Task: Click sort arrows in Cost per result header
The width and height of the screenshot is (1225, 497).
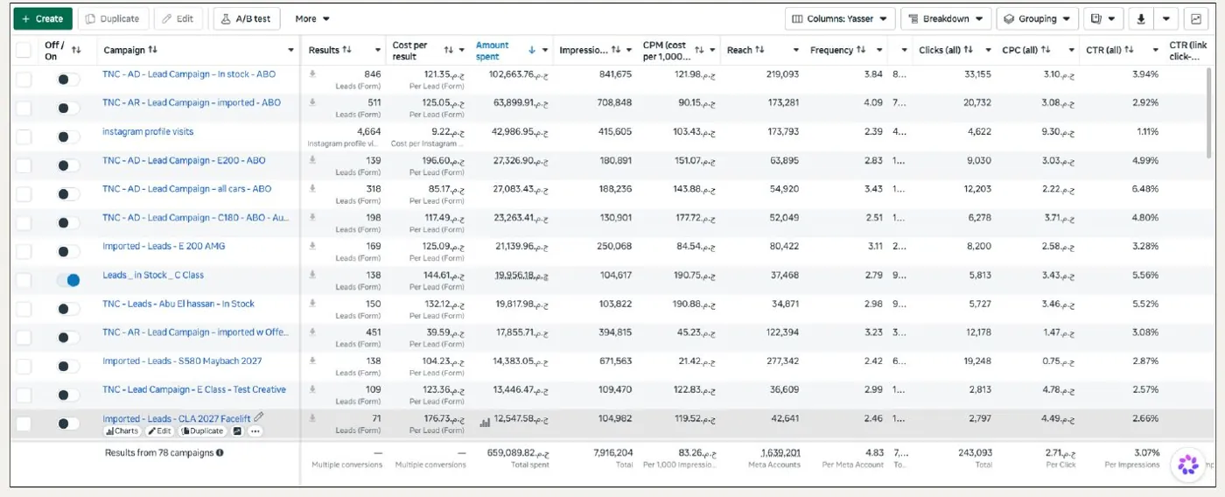Action: (449, 50)
